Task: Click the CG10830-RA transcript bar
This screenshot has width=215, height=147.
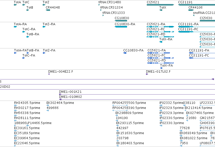Action: [x=121, y=27]
